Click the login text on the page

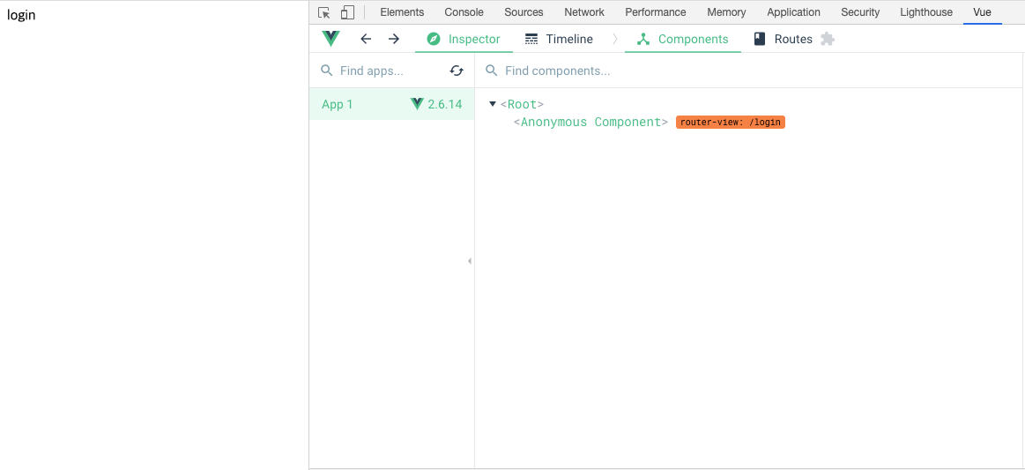pyautogui.click(x=21, y=14)
